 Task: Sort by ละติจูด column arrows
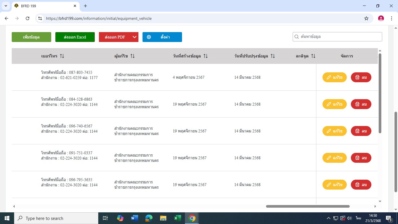[313, 56]
